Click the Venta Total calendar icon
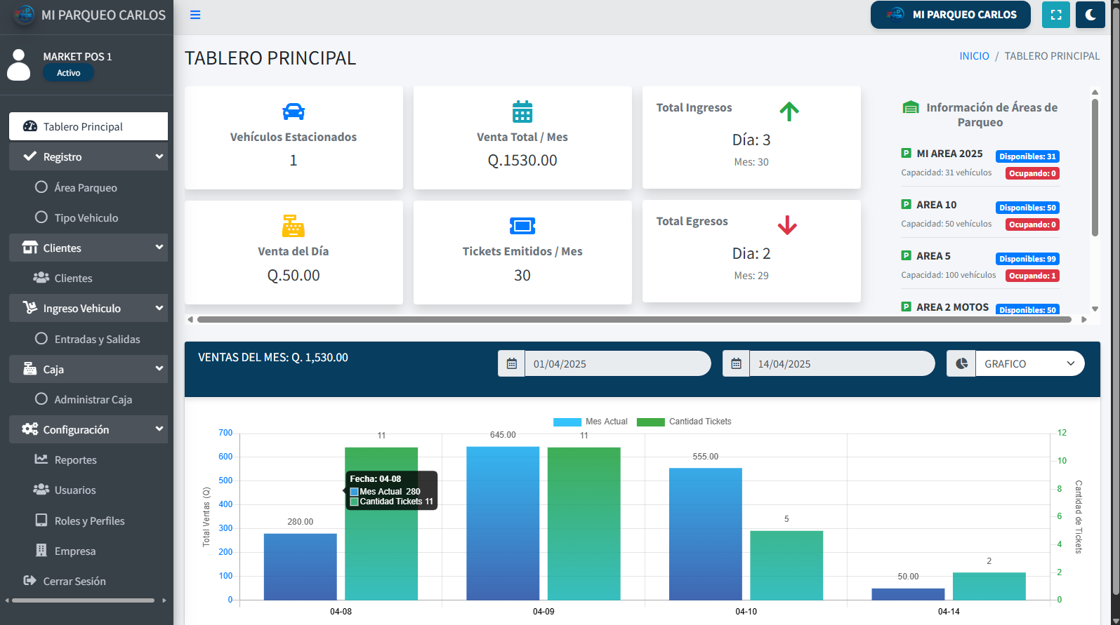This screenshot has width=1120, height=625. (522, 112)
